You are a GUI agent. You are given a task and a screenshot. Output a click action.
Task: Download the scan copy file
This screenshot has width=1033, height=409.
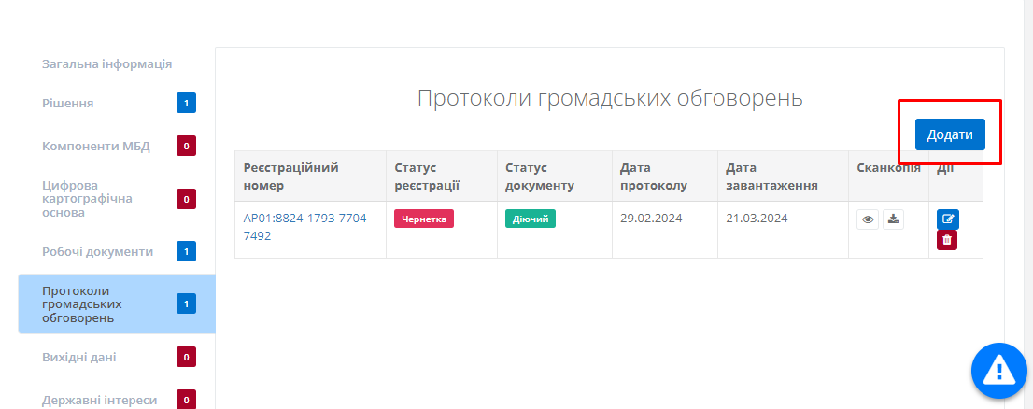point(893,219)
